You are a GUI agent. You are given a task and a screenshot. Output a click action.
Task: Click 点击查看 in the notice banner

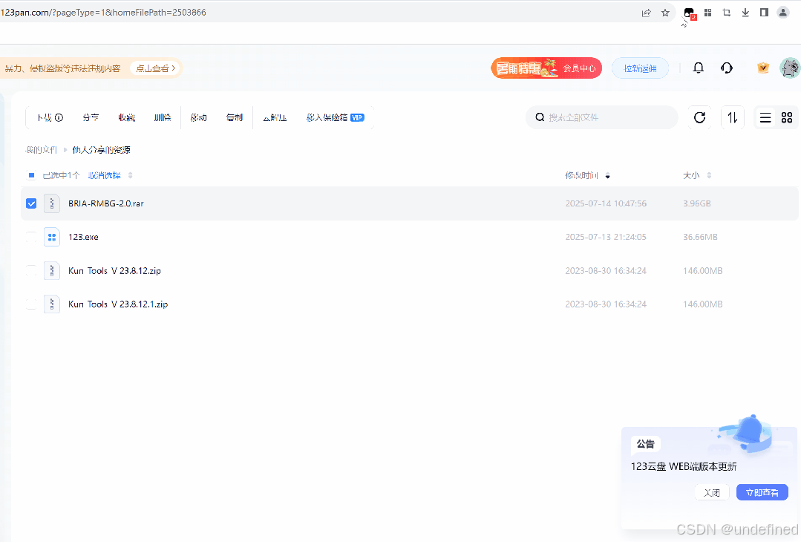155,68
